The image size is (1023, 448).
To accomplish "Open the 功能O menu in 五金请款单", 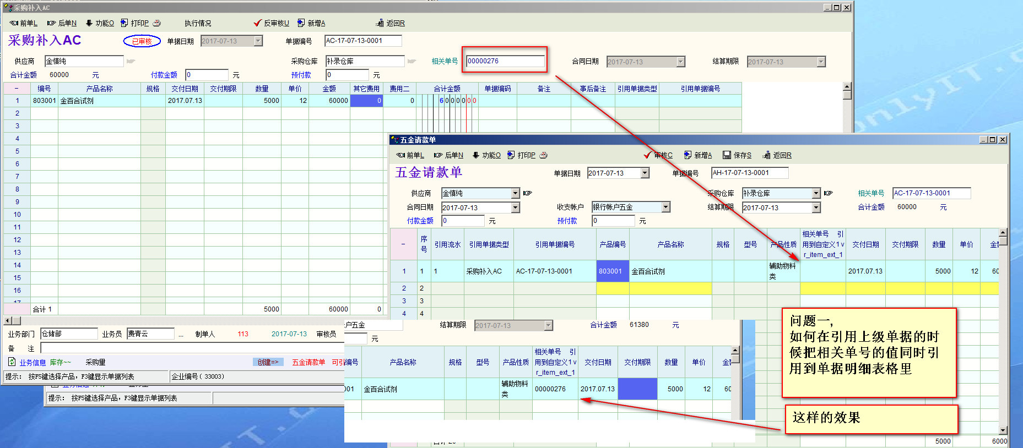I will (486, 155).
